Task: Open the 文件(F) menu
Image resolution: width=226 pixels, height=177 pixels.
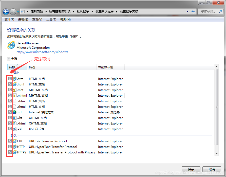Action: (x=9, y=20)
